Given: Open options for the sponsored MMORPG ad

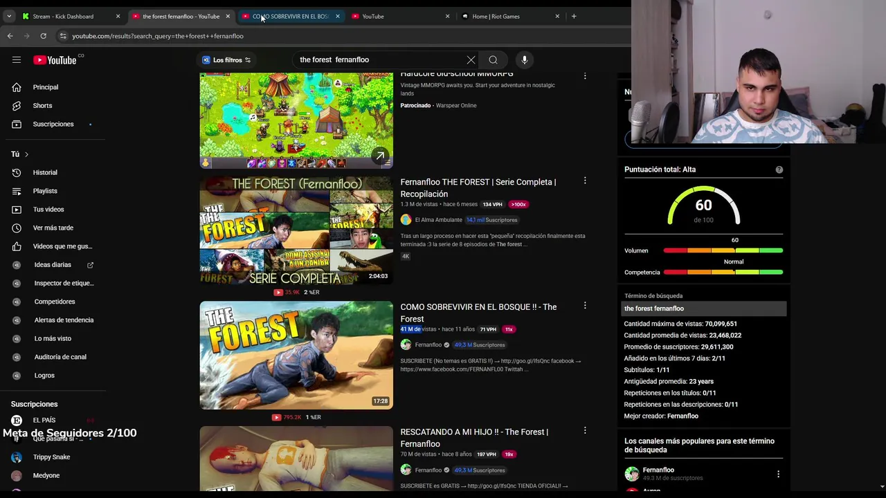Looking at the screenshot, I should [585, 76].
